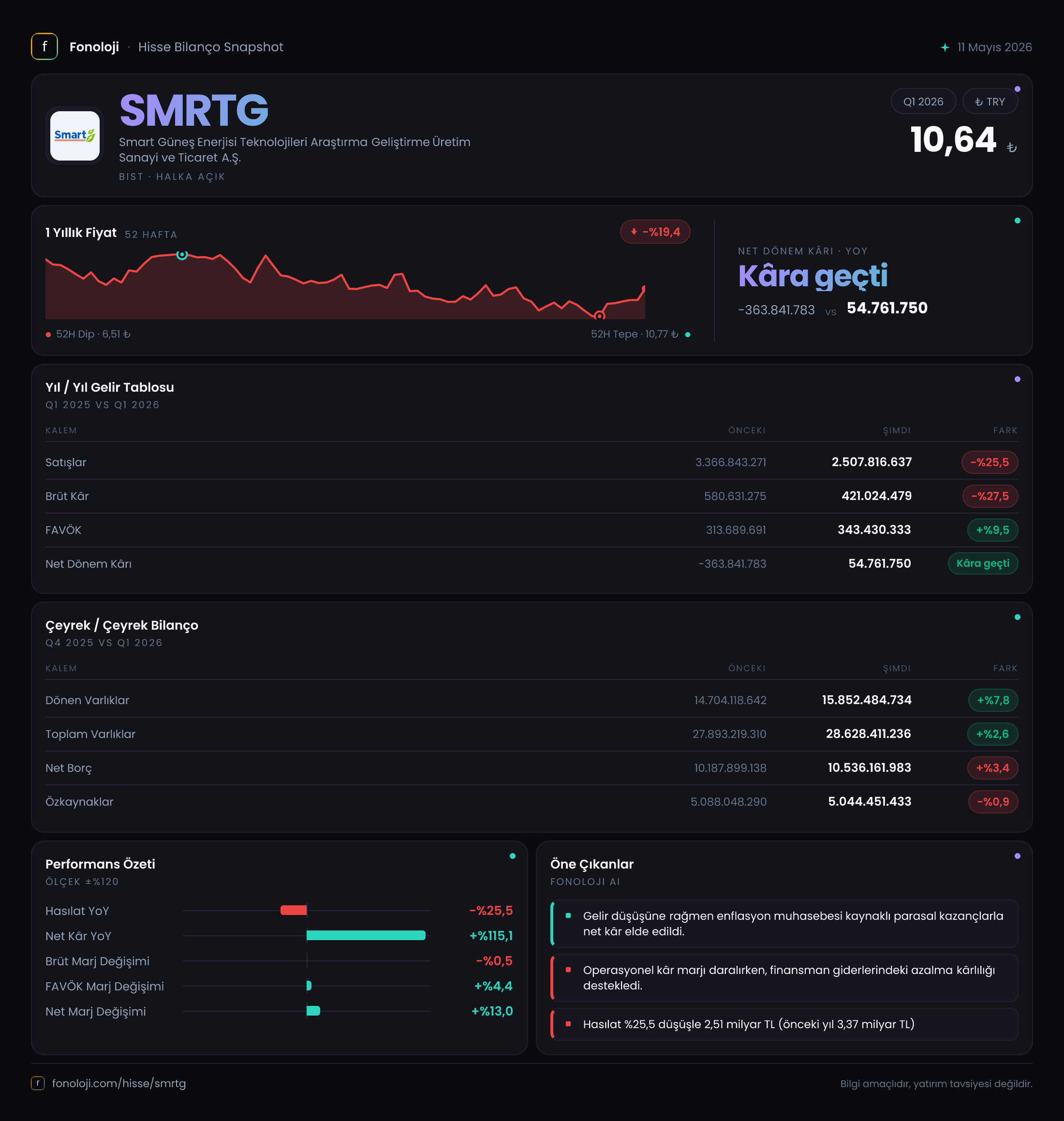Click the sparkle icon beside 11 Mayıs 2026

click(945, 47)
